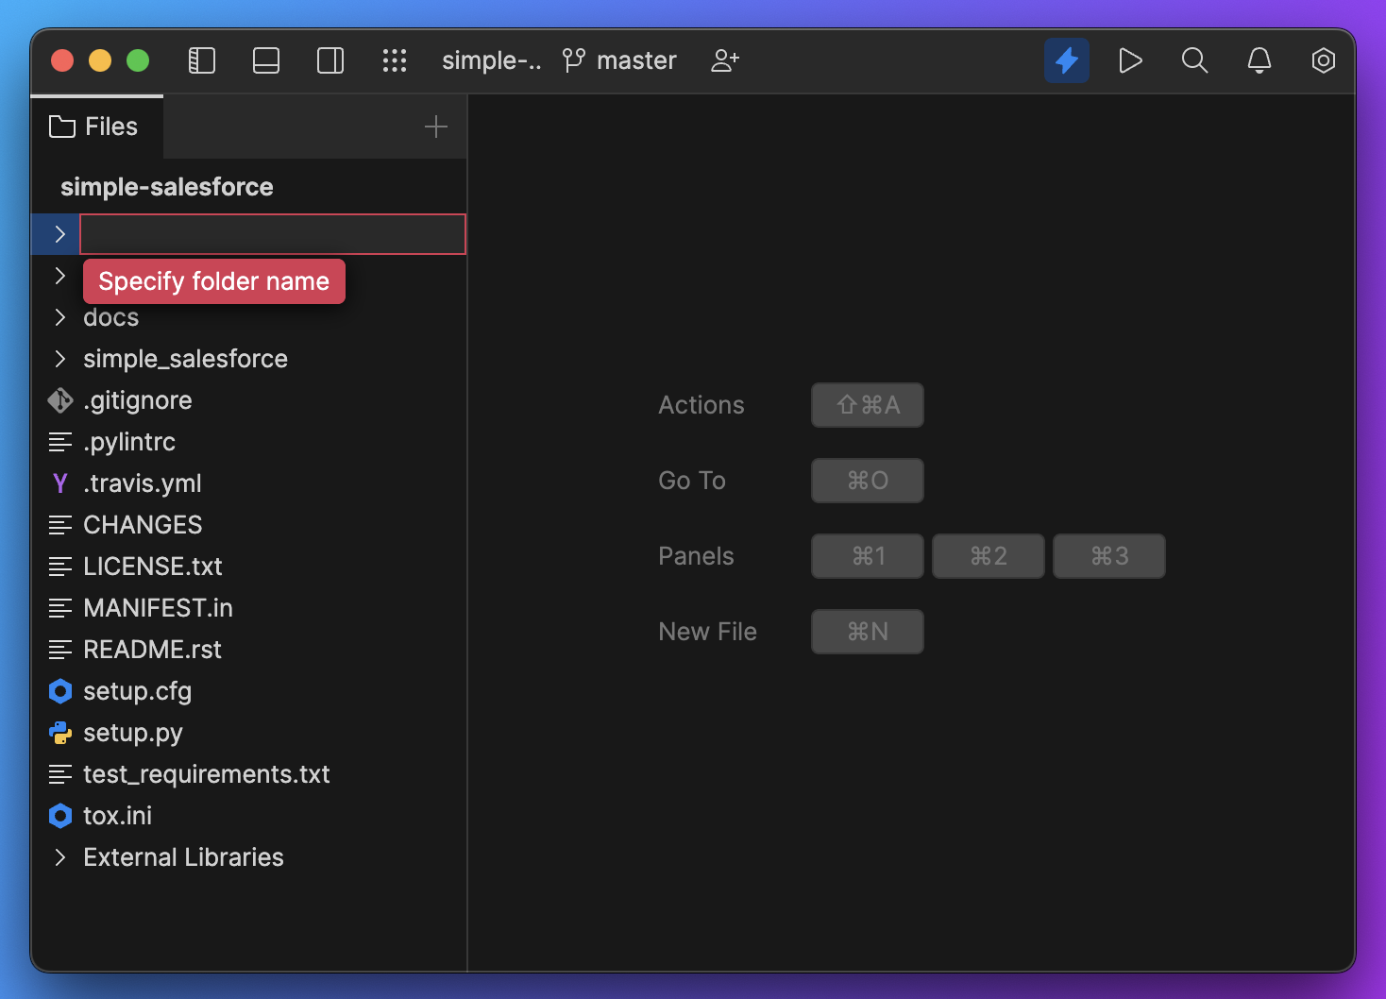Select the Files tab
Screen dimensions: 1386x999
[97, 127]
